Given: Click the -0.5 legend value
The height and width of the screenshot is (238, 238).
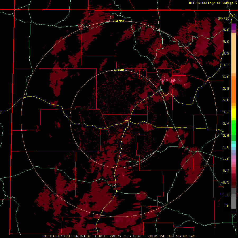Looking at the screenshot, I should point(225,182).
